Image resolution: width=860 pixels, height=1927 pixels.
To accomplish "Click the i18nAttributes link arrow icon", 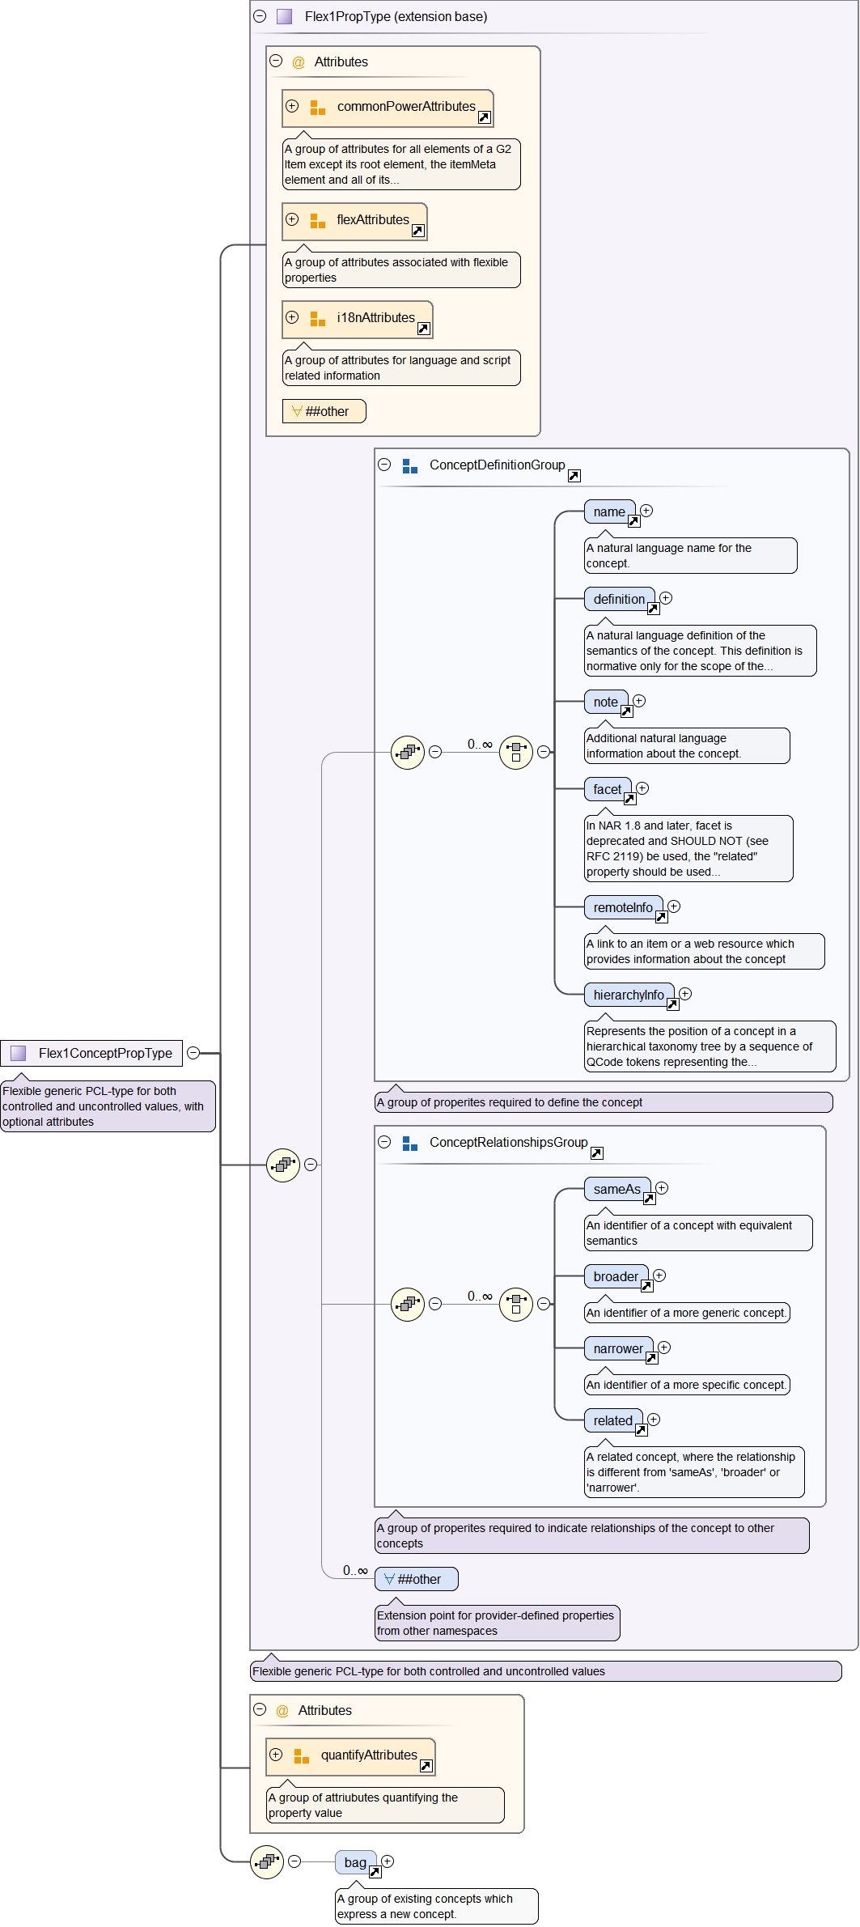I will point(423,329).
